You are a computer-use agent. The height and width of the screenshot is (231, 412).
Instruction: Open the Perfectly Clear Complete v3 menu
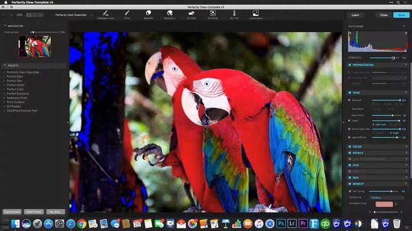coord(32,3)
